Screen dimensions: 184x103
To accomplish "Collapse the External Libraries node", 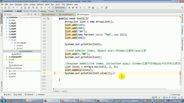I will (4, 68).
